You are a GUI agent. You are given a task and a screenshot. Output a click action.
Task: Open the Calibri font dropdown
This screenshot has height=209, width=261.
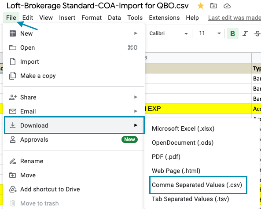click(168, 33)
